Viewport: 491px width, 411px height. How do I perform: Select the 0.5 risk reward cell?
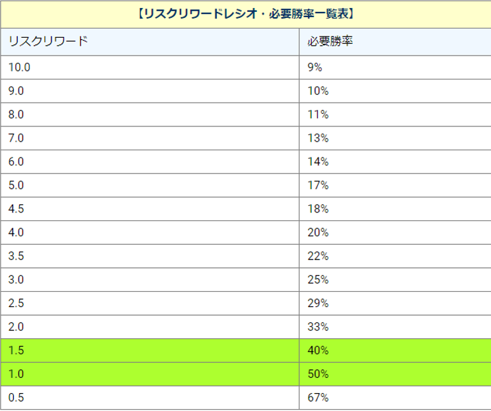pos(17,398)
